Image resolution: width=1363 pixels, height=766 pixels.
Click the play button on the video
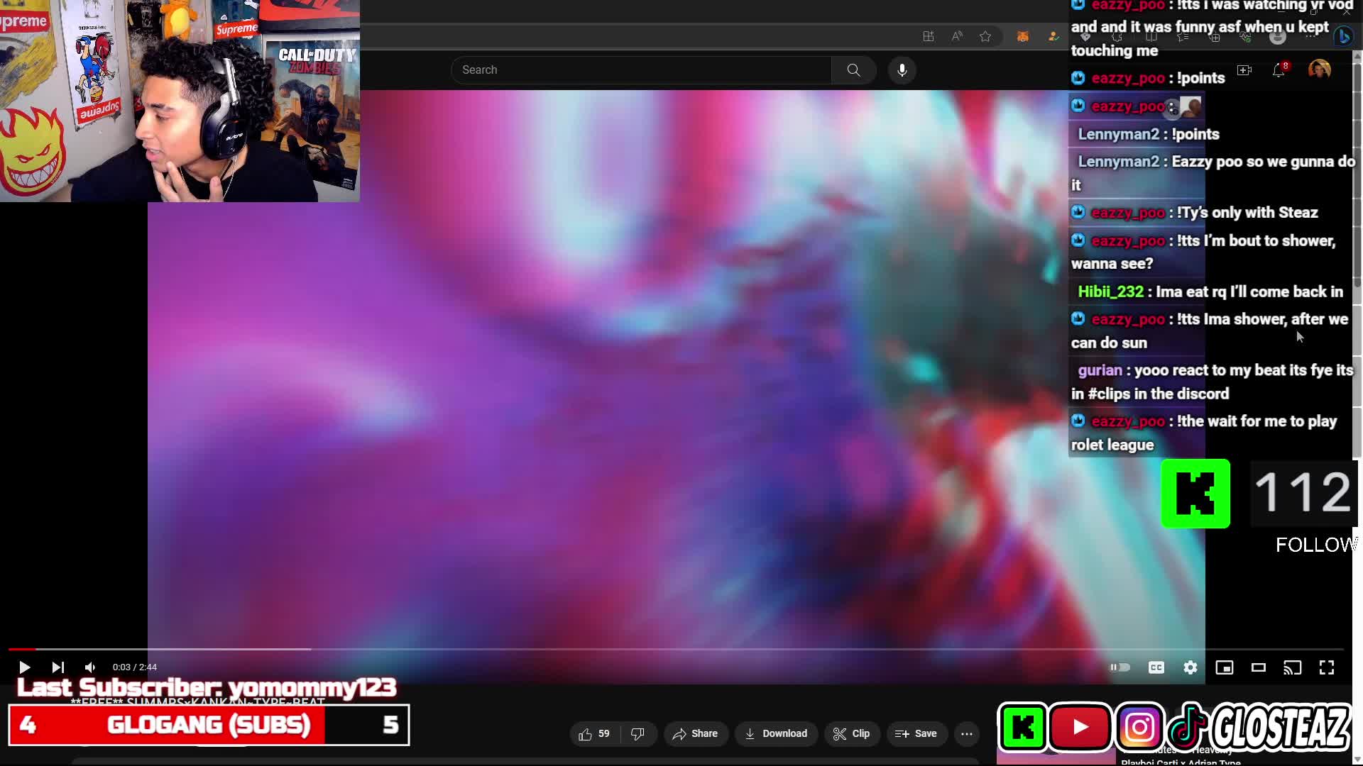tap(24, 667)
